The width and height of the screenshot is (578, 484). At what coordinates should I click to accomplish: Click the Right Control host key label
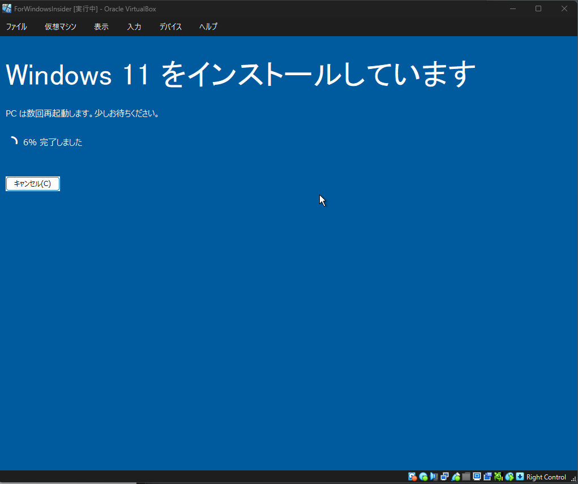click(546, 477)
